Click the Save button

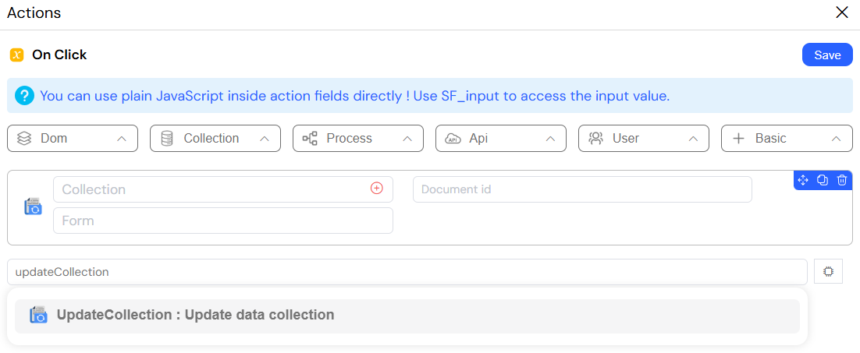pyautogui.click(x=827, y=55)
